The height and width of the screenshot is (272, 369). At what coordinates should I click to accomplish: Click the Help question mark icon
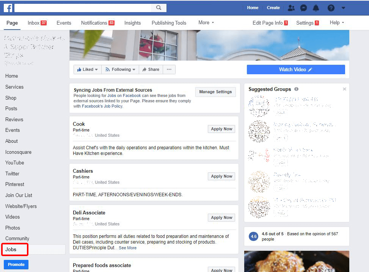[330, 8]
